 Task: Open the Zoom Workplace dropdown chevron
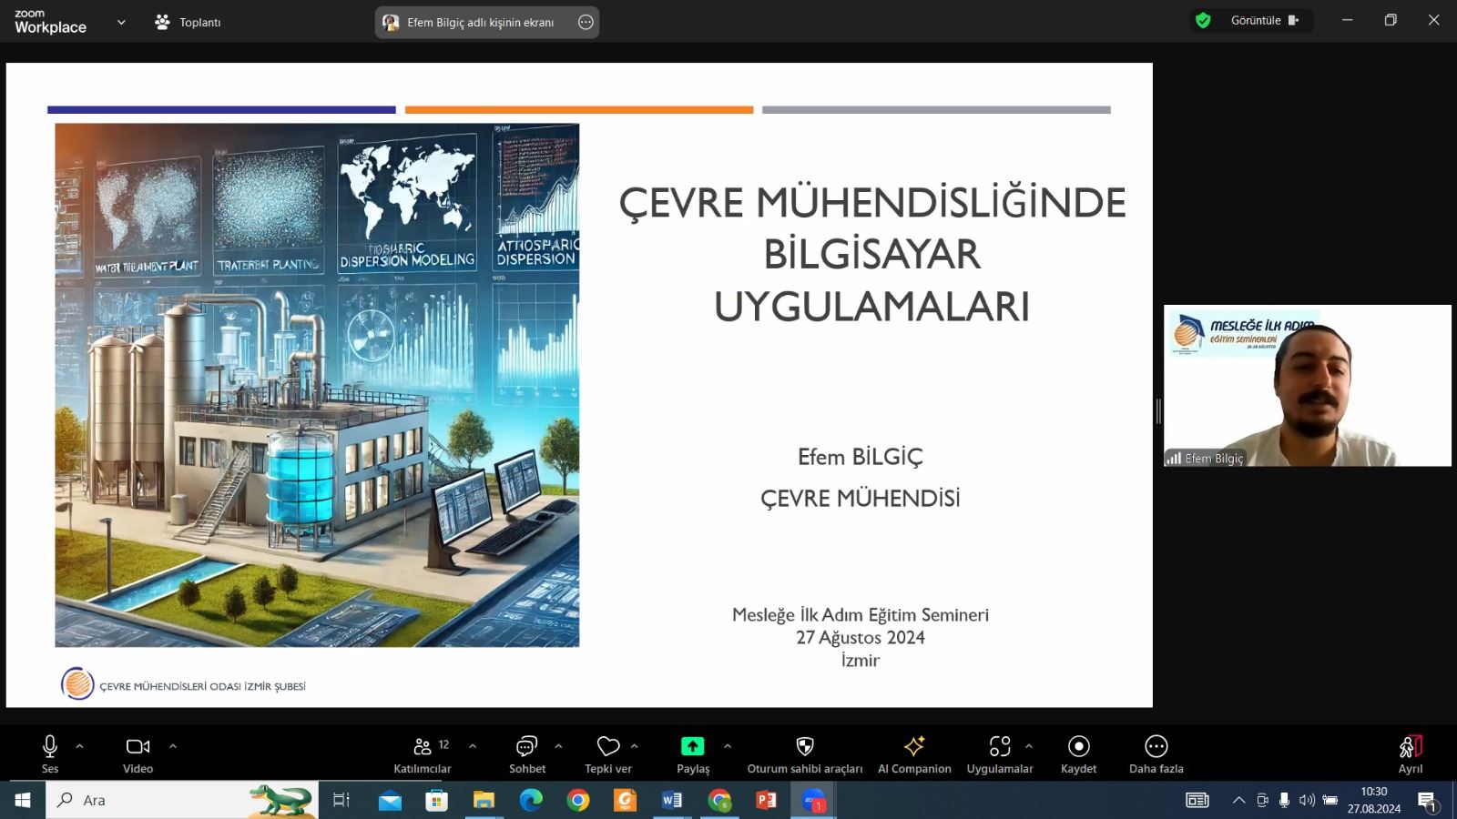(x=121, y=22)
